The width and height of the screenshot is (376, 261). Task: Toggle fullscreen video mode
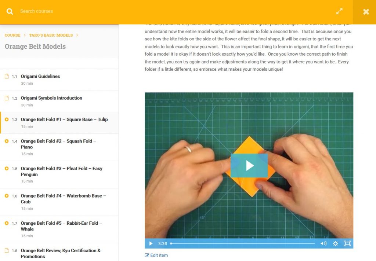coord(347,243)
